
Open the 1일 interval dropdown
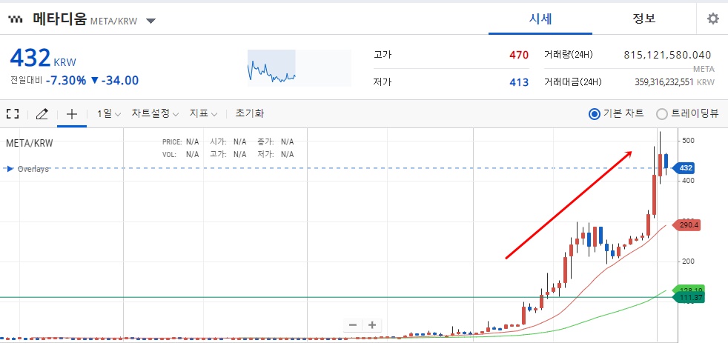click(x=109, y=113)
